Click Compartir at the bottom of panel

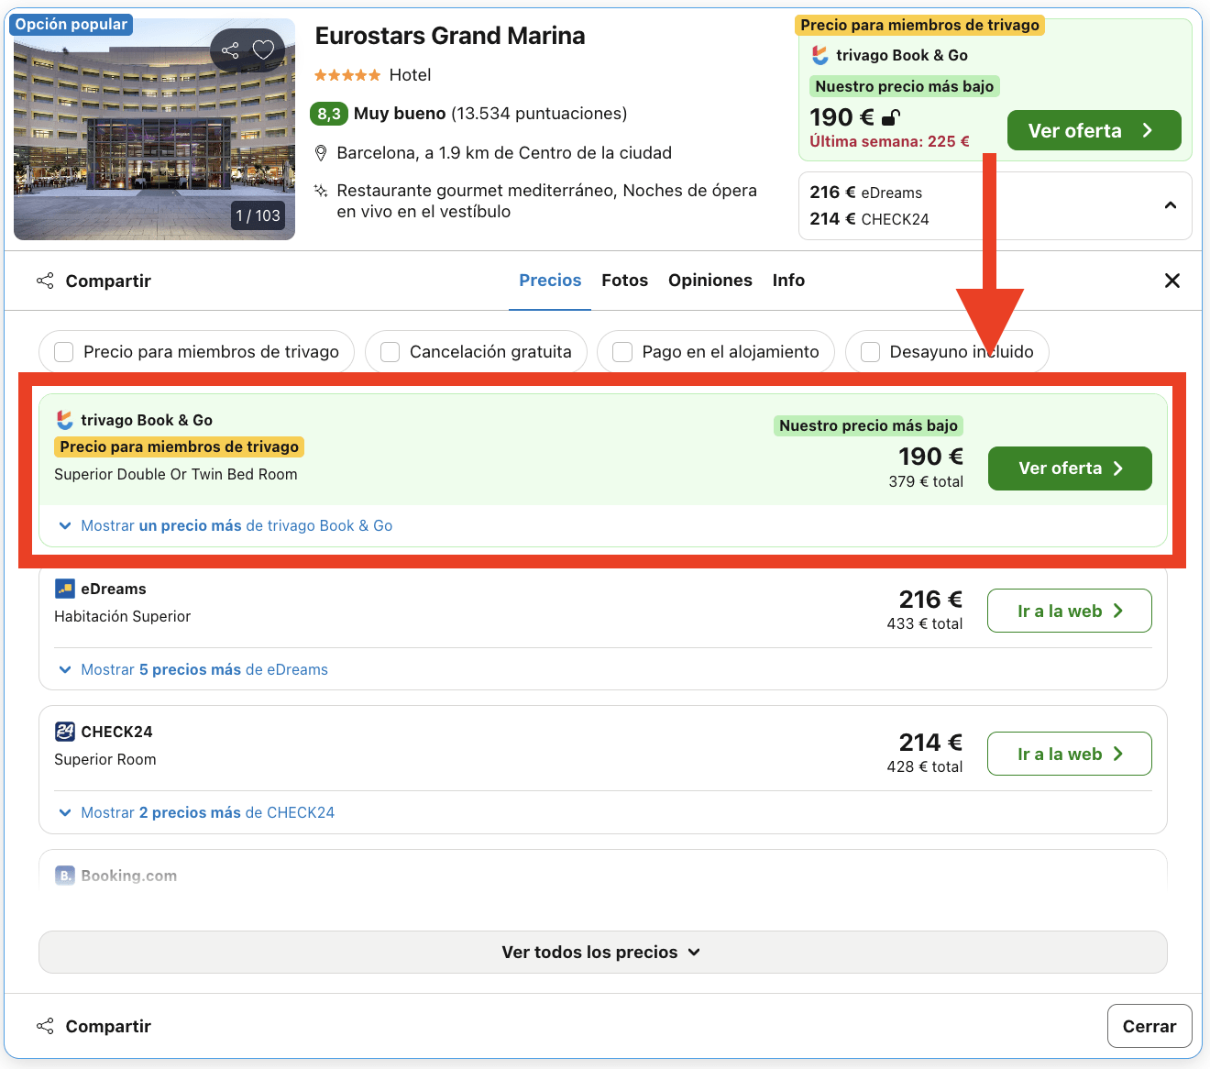pos(93,1026)
